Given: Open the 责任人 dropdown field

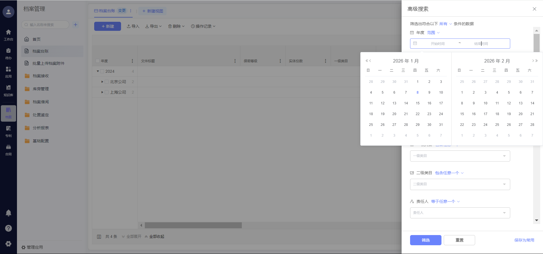Looking at the screenshot, I should [460, 213].
